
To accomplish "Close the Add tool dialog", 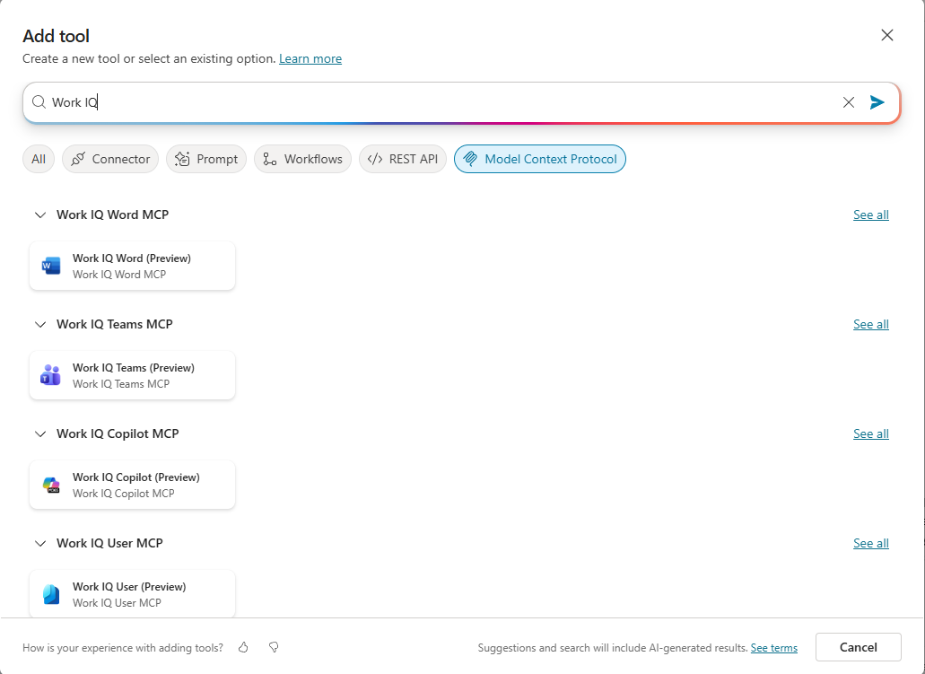I will pyautogui.click(x=887, y=35).
